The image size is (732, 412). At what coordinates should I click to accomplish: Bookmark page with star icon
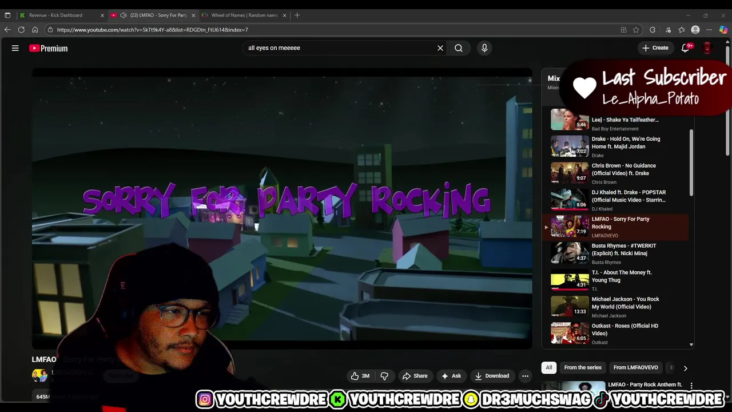click(x=636, y=30)
